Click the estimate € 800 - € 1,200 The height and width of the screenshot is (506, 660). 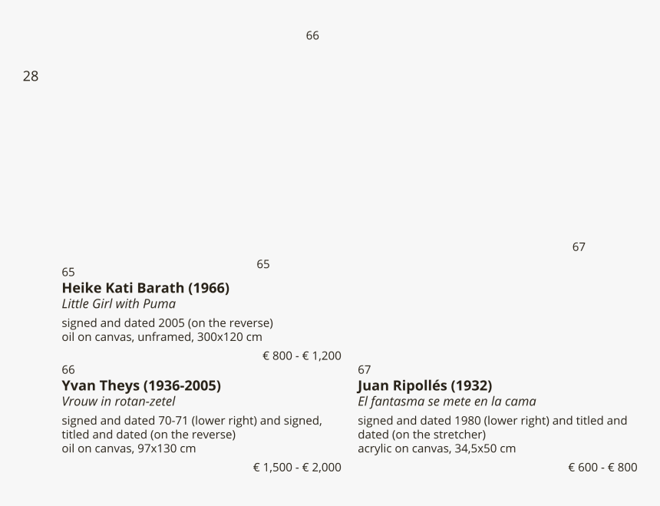302,356
